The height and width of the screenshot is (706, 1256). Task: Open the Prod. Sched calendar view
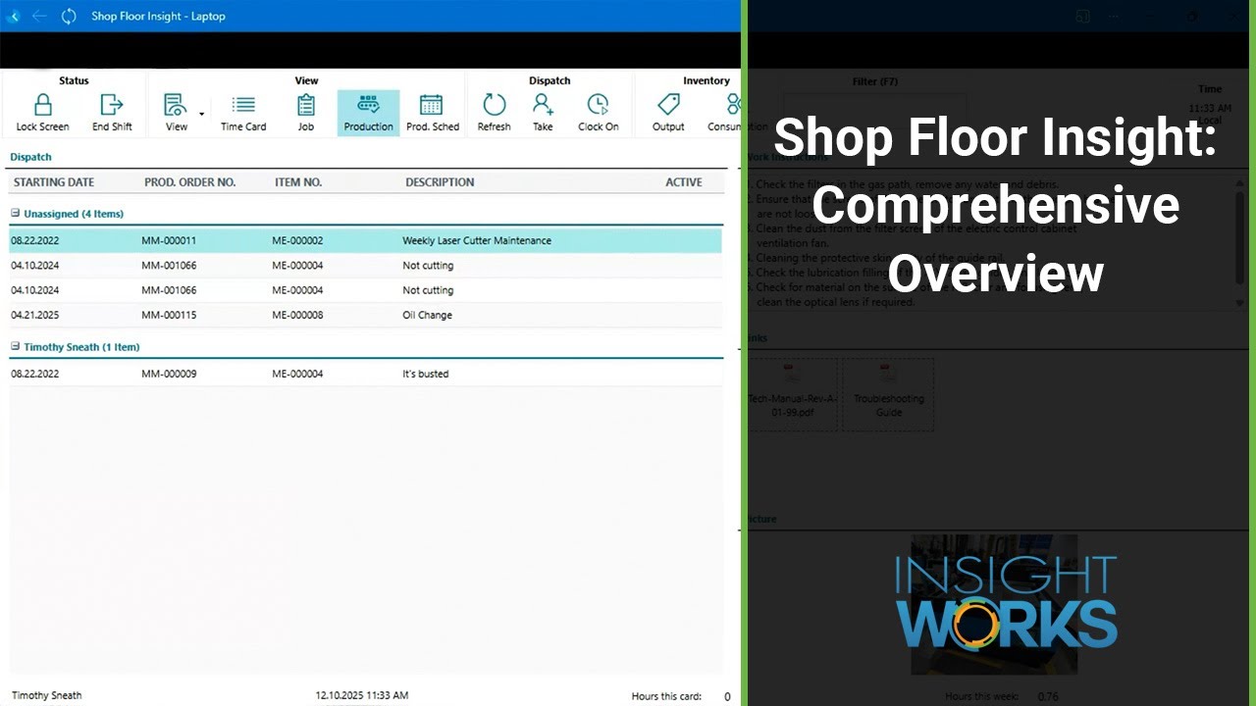tap(433, 113)
